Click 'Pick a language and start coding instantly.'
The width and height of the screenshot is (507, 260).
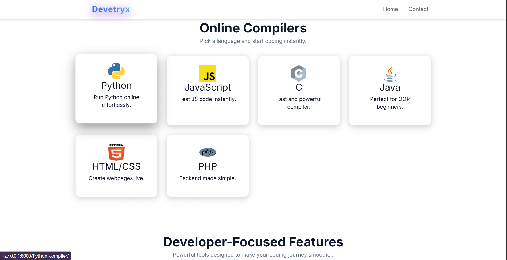point(253,41)
